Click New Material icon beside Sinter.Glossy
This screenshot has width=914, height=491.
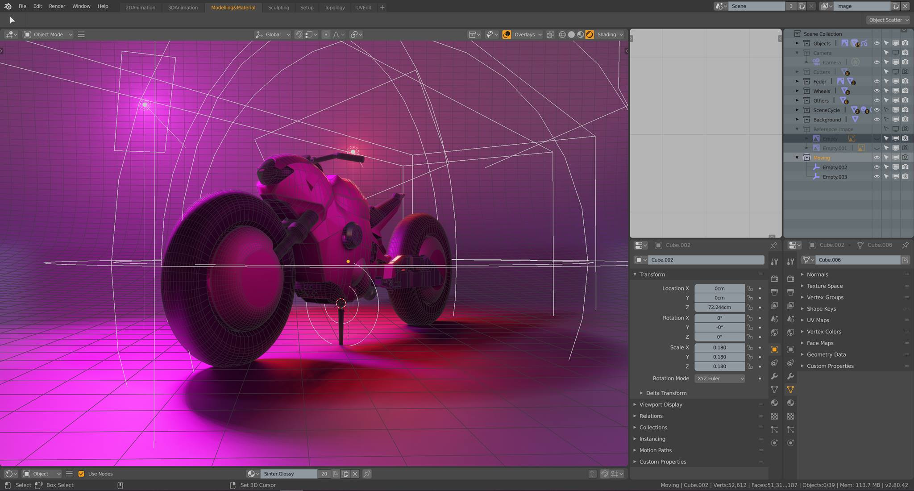(x=345, y=474)
